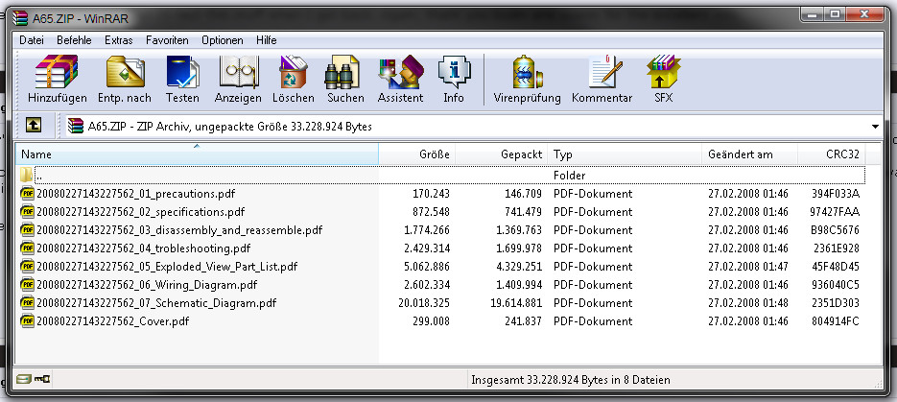The width and height of the screenshot is (897, 402).
Task: Click PDF icon of 07_Schematic_Diagram.pdf
Action: (28, 303)
